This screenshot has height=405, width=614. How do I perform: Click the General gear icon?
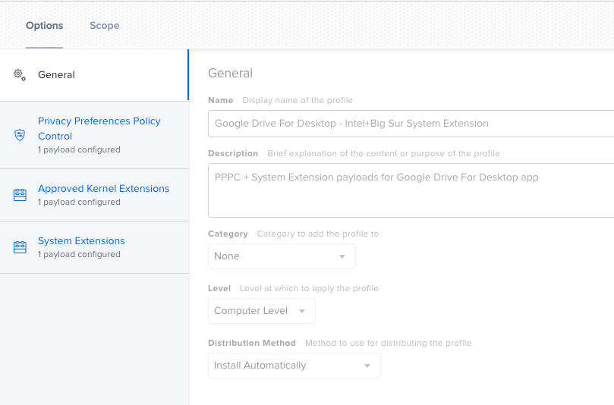[x=20, y=75]
